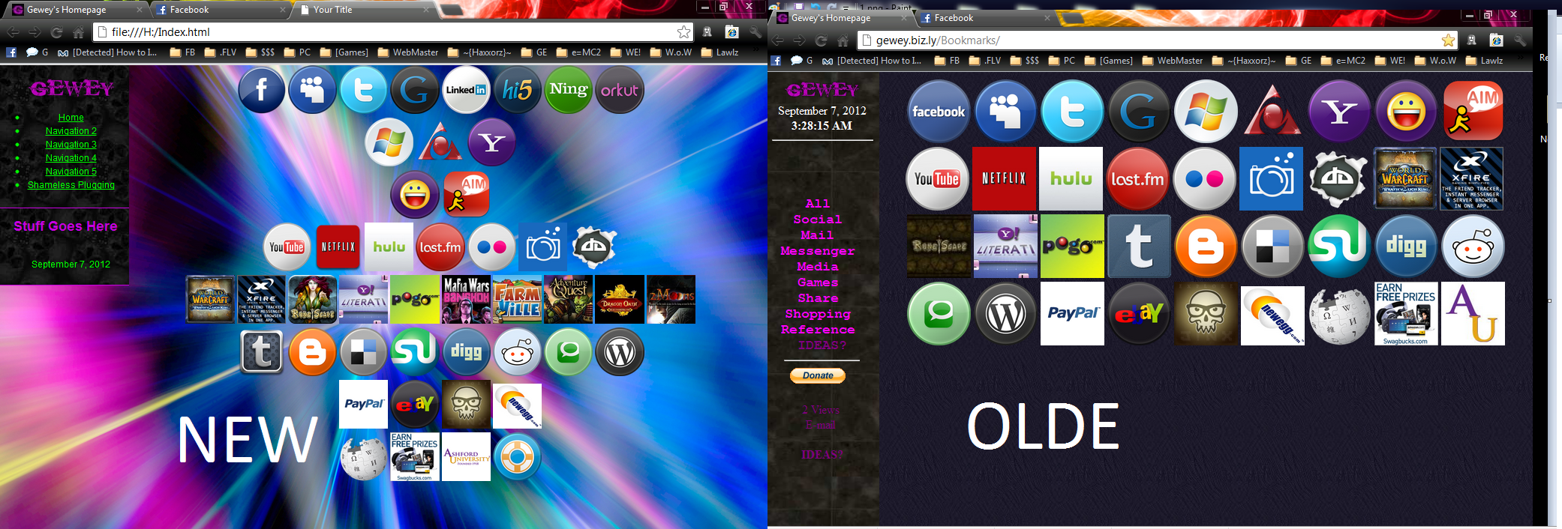Click the eBay icon in the gewey.biz.ly window
1562x529 pixels.
tap(1139, 313)
